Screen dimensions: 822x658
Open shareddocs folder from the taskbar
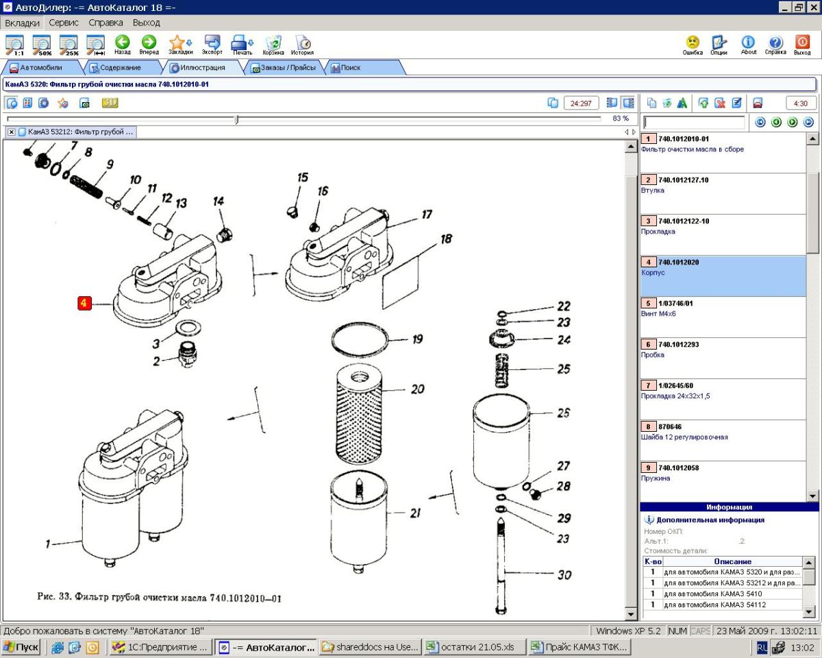tap(370, 647)
